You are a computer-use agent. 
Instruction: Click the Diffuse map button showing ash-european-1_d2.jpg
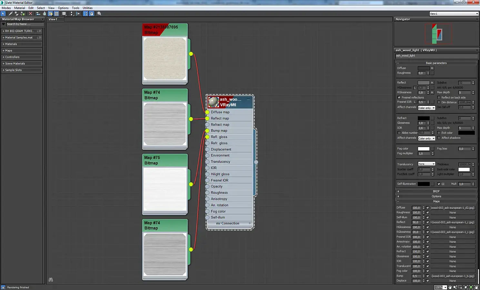click(x=453, y=208)
